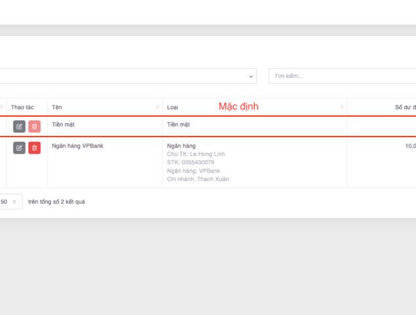Viewport: 416px width, 315px height.
Task: Click the Số dư column header
Action: [x=404, y=107]
